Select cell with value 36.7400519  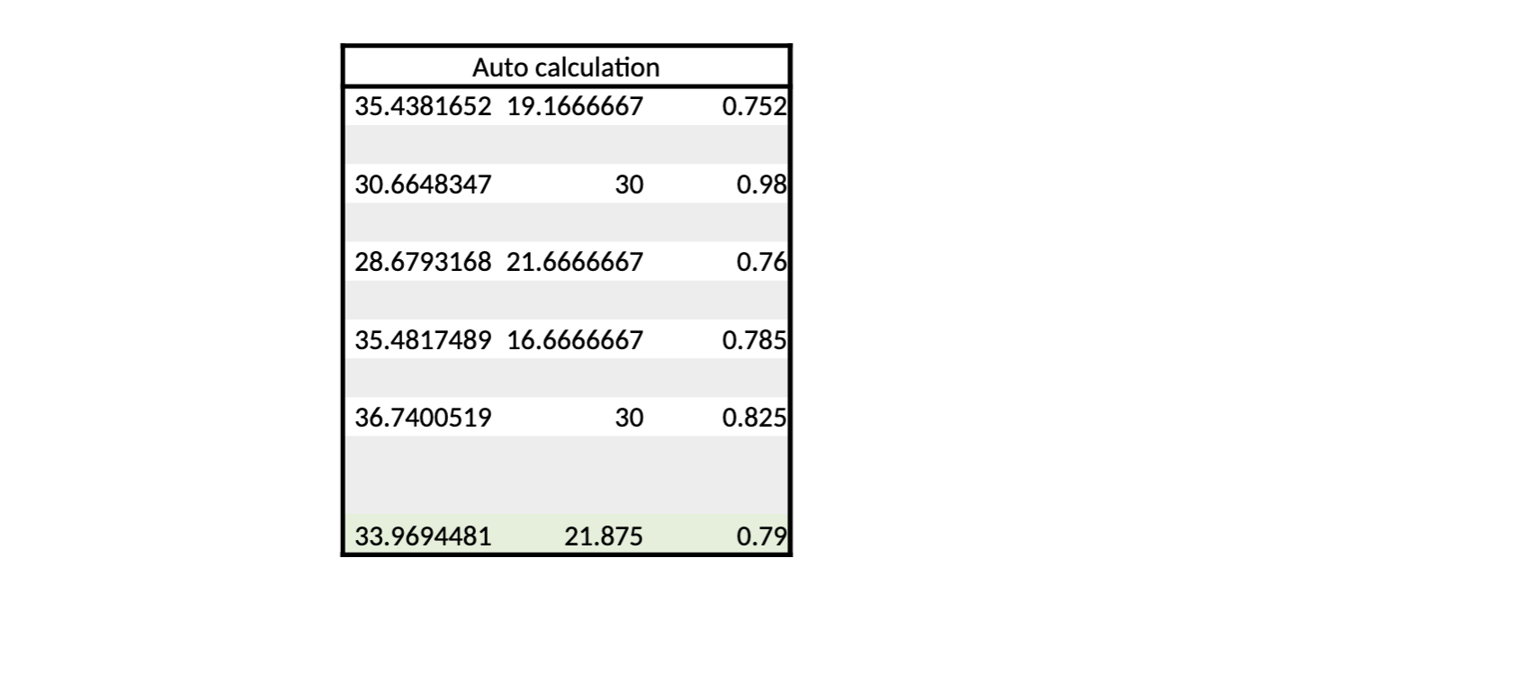422,418
